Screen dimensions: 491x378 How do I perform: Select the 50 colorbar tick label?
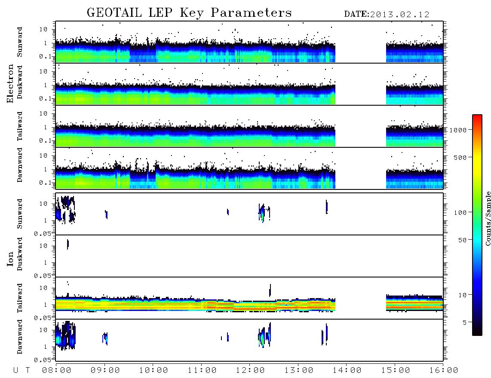coord(462,240)
